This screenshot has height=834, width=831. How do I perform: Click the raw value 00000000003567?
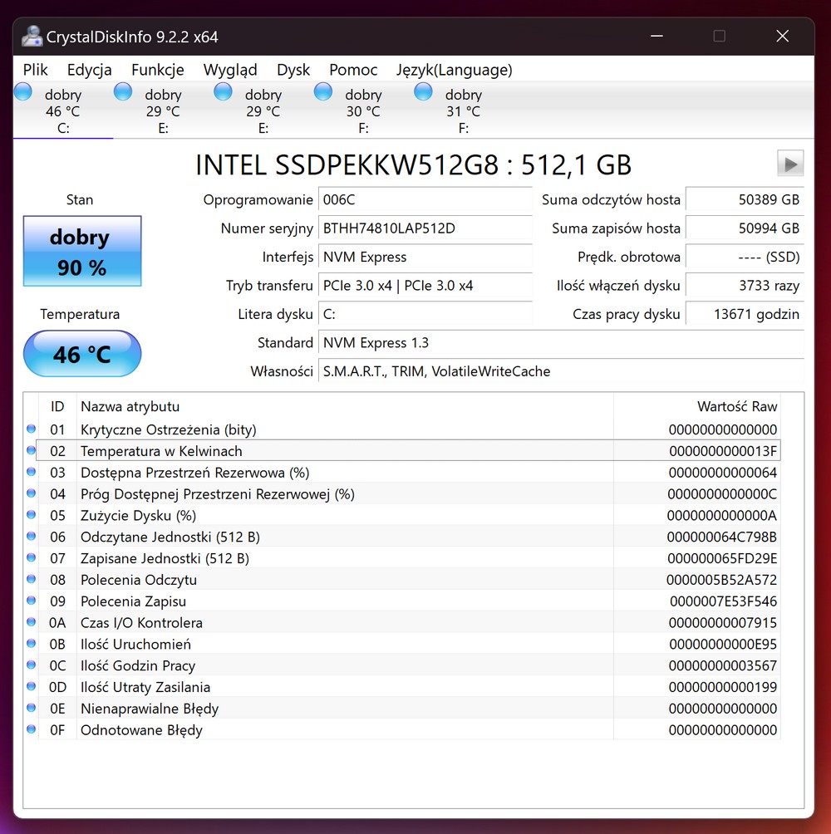[722, 665]
